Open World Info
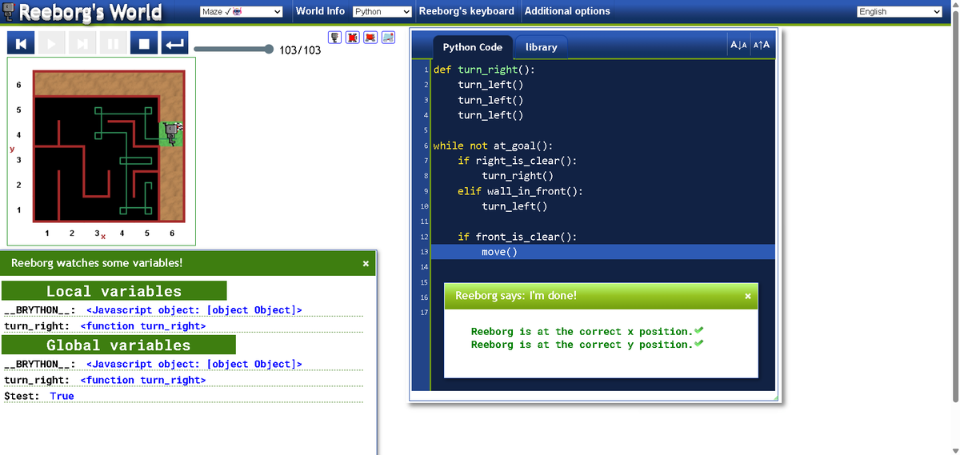 point(320,11)
